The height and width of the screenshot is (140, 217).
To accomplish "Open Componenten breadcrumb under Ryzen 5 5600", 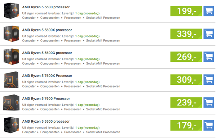I will point(50,18).
